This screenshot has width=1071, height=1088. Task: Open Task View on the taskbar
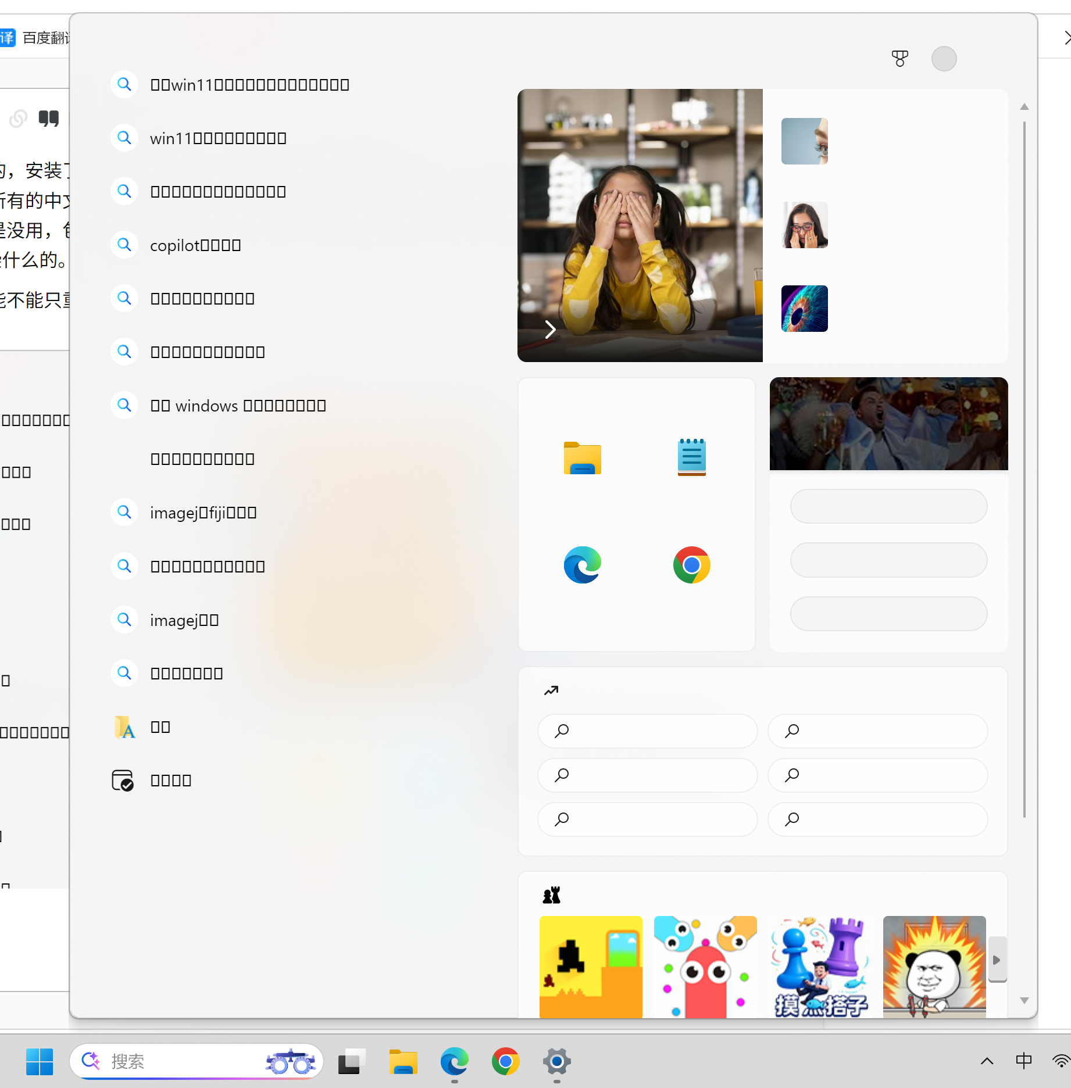352,1062
